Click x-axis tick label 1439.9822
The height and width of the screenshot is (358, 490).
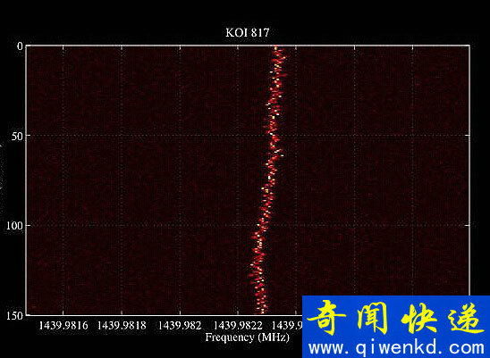tap(238, 326)
